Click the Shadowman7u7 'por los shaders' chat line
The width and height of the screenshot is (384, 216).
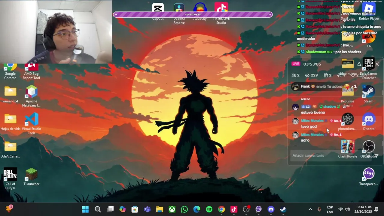(329, 52)
